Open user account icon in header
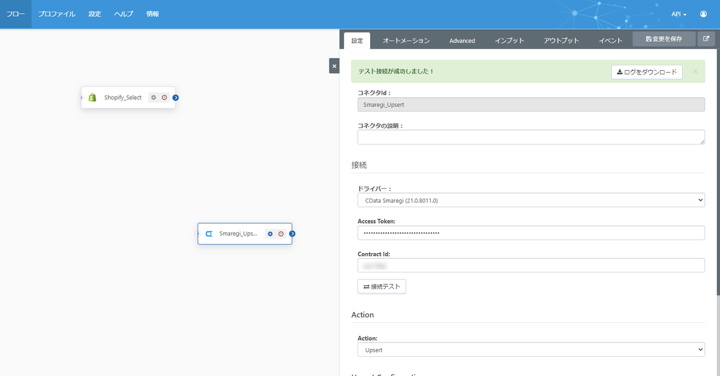 tap(703, 14)
